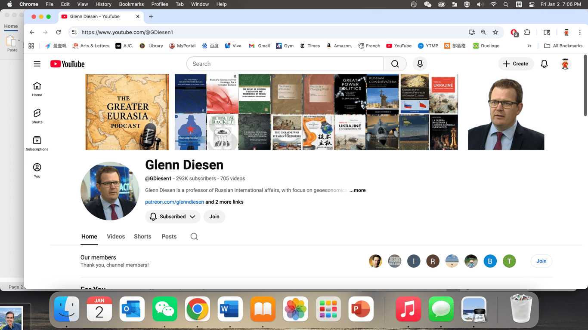Viewport: 588px width, 330px height.
Task: Click the install app icon in the address bar
Action: 472,32
